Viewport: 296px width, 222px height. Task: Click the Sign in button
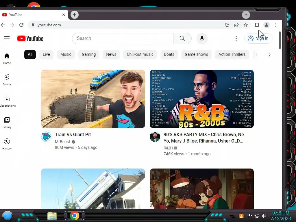(x=258, y=38)
